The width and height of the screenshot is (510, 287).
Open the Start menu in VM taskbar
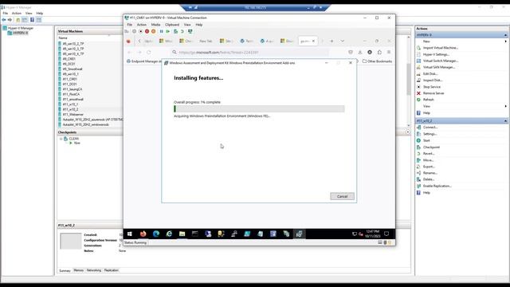tap(130, 234)
